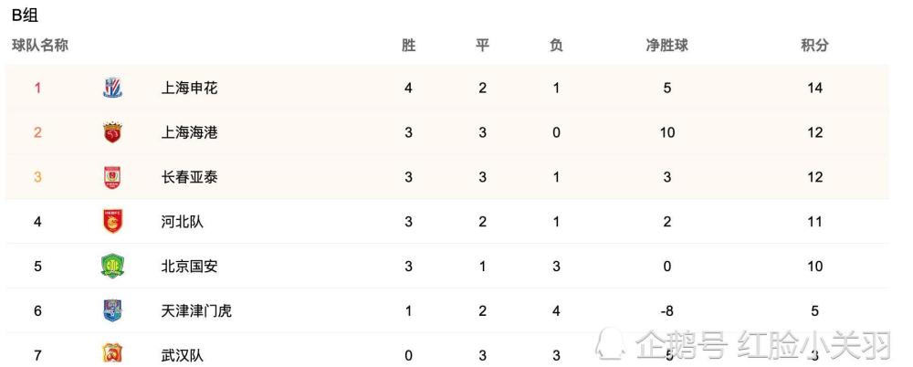Click the rank 1 number in red
913x367 pixels.
[37, 89]
